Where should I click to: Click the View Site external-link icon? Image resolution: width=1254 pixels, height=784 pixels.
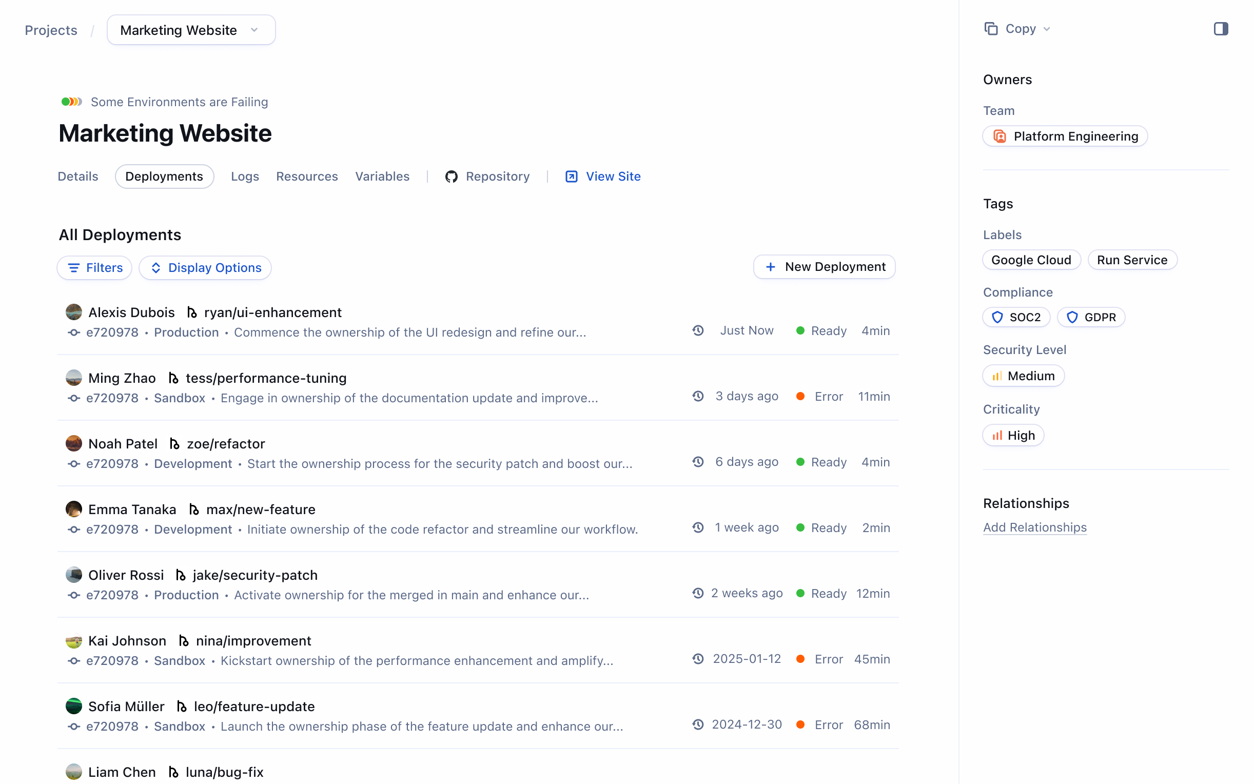coord(571,177)
